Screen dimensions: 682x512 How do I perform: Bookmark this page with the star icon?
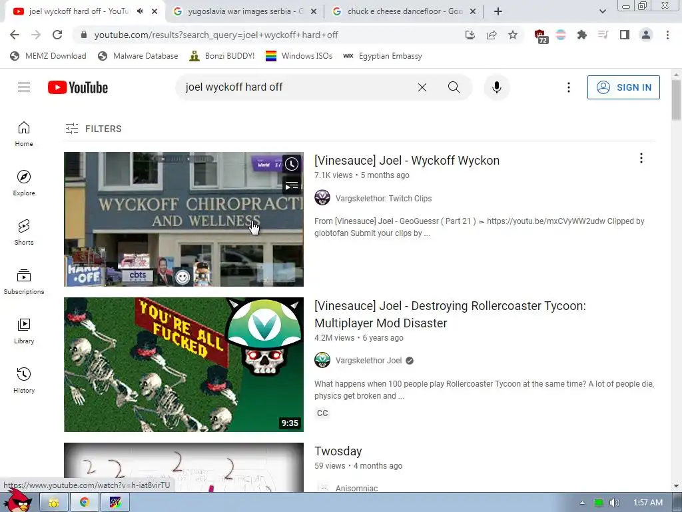pyautogui.click(x=513, y=35)
